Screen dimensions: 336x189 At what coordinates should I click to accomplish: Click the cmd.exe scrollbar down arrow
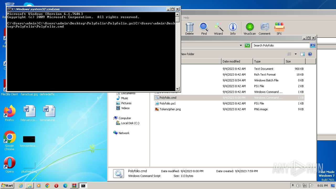177,89
